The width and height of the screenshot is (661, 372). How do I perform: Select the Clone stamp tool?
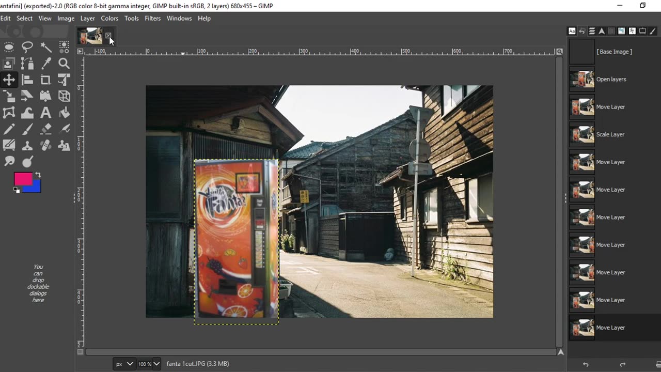coord(27,145)
